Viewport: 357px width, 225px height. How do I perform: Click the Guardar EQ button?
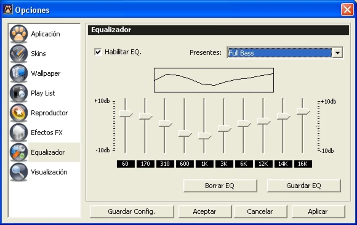[304, 185]
